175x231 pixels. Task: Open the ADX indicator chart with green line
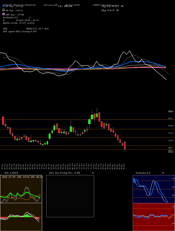click(21, 189)
